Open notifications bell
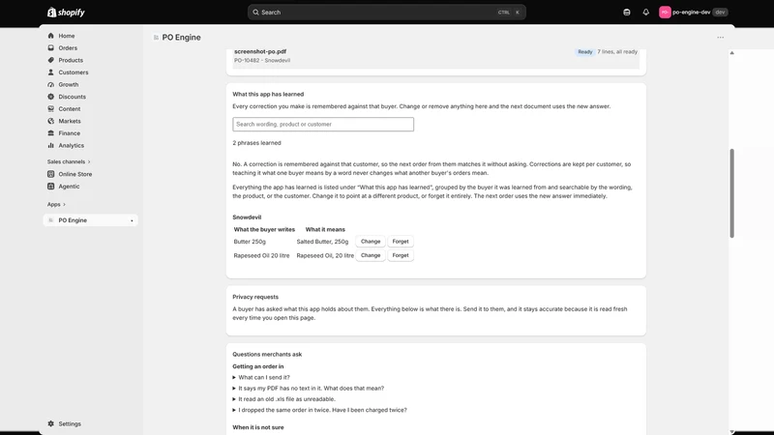774x435 pixels. (645, 13)
